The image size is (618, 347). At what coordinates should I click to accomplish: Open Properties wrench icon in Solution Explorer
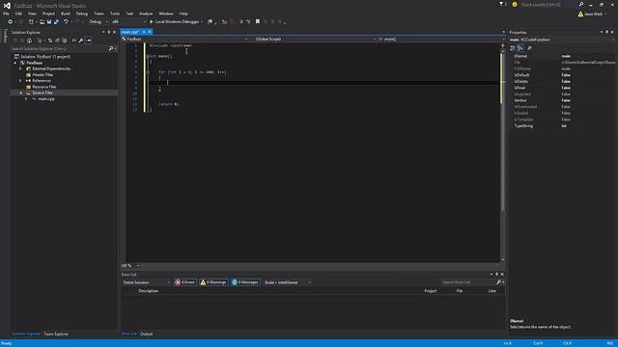point(81,40)
